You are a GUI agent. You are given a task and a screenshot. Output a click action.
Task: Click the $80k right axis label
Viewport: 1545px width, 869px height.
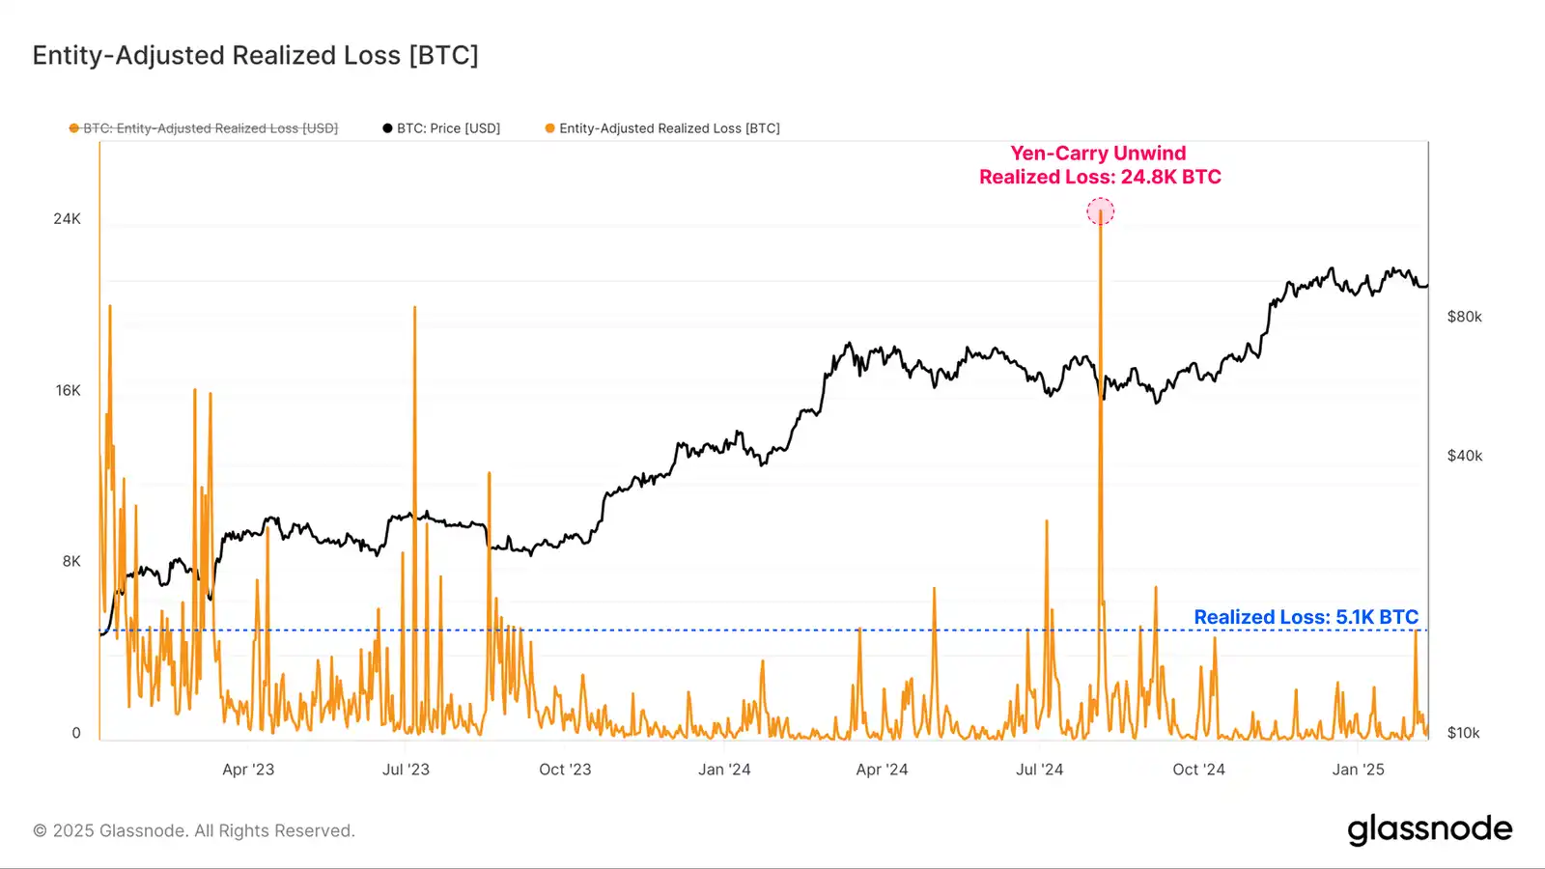pos(1464,317)
